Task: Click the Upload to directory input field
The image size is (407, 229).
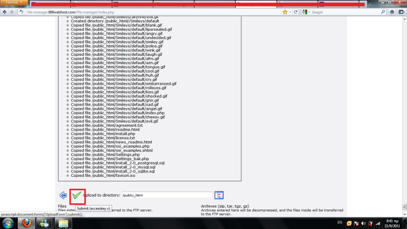Action: [167, 195]
